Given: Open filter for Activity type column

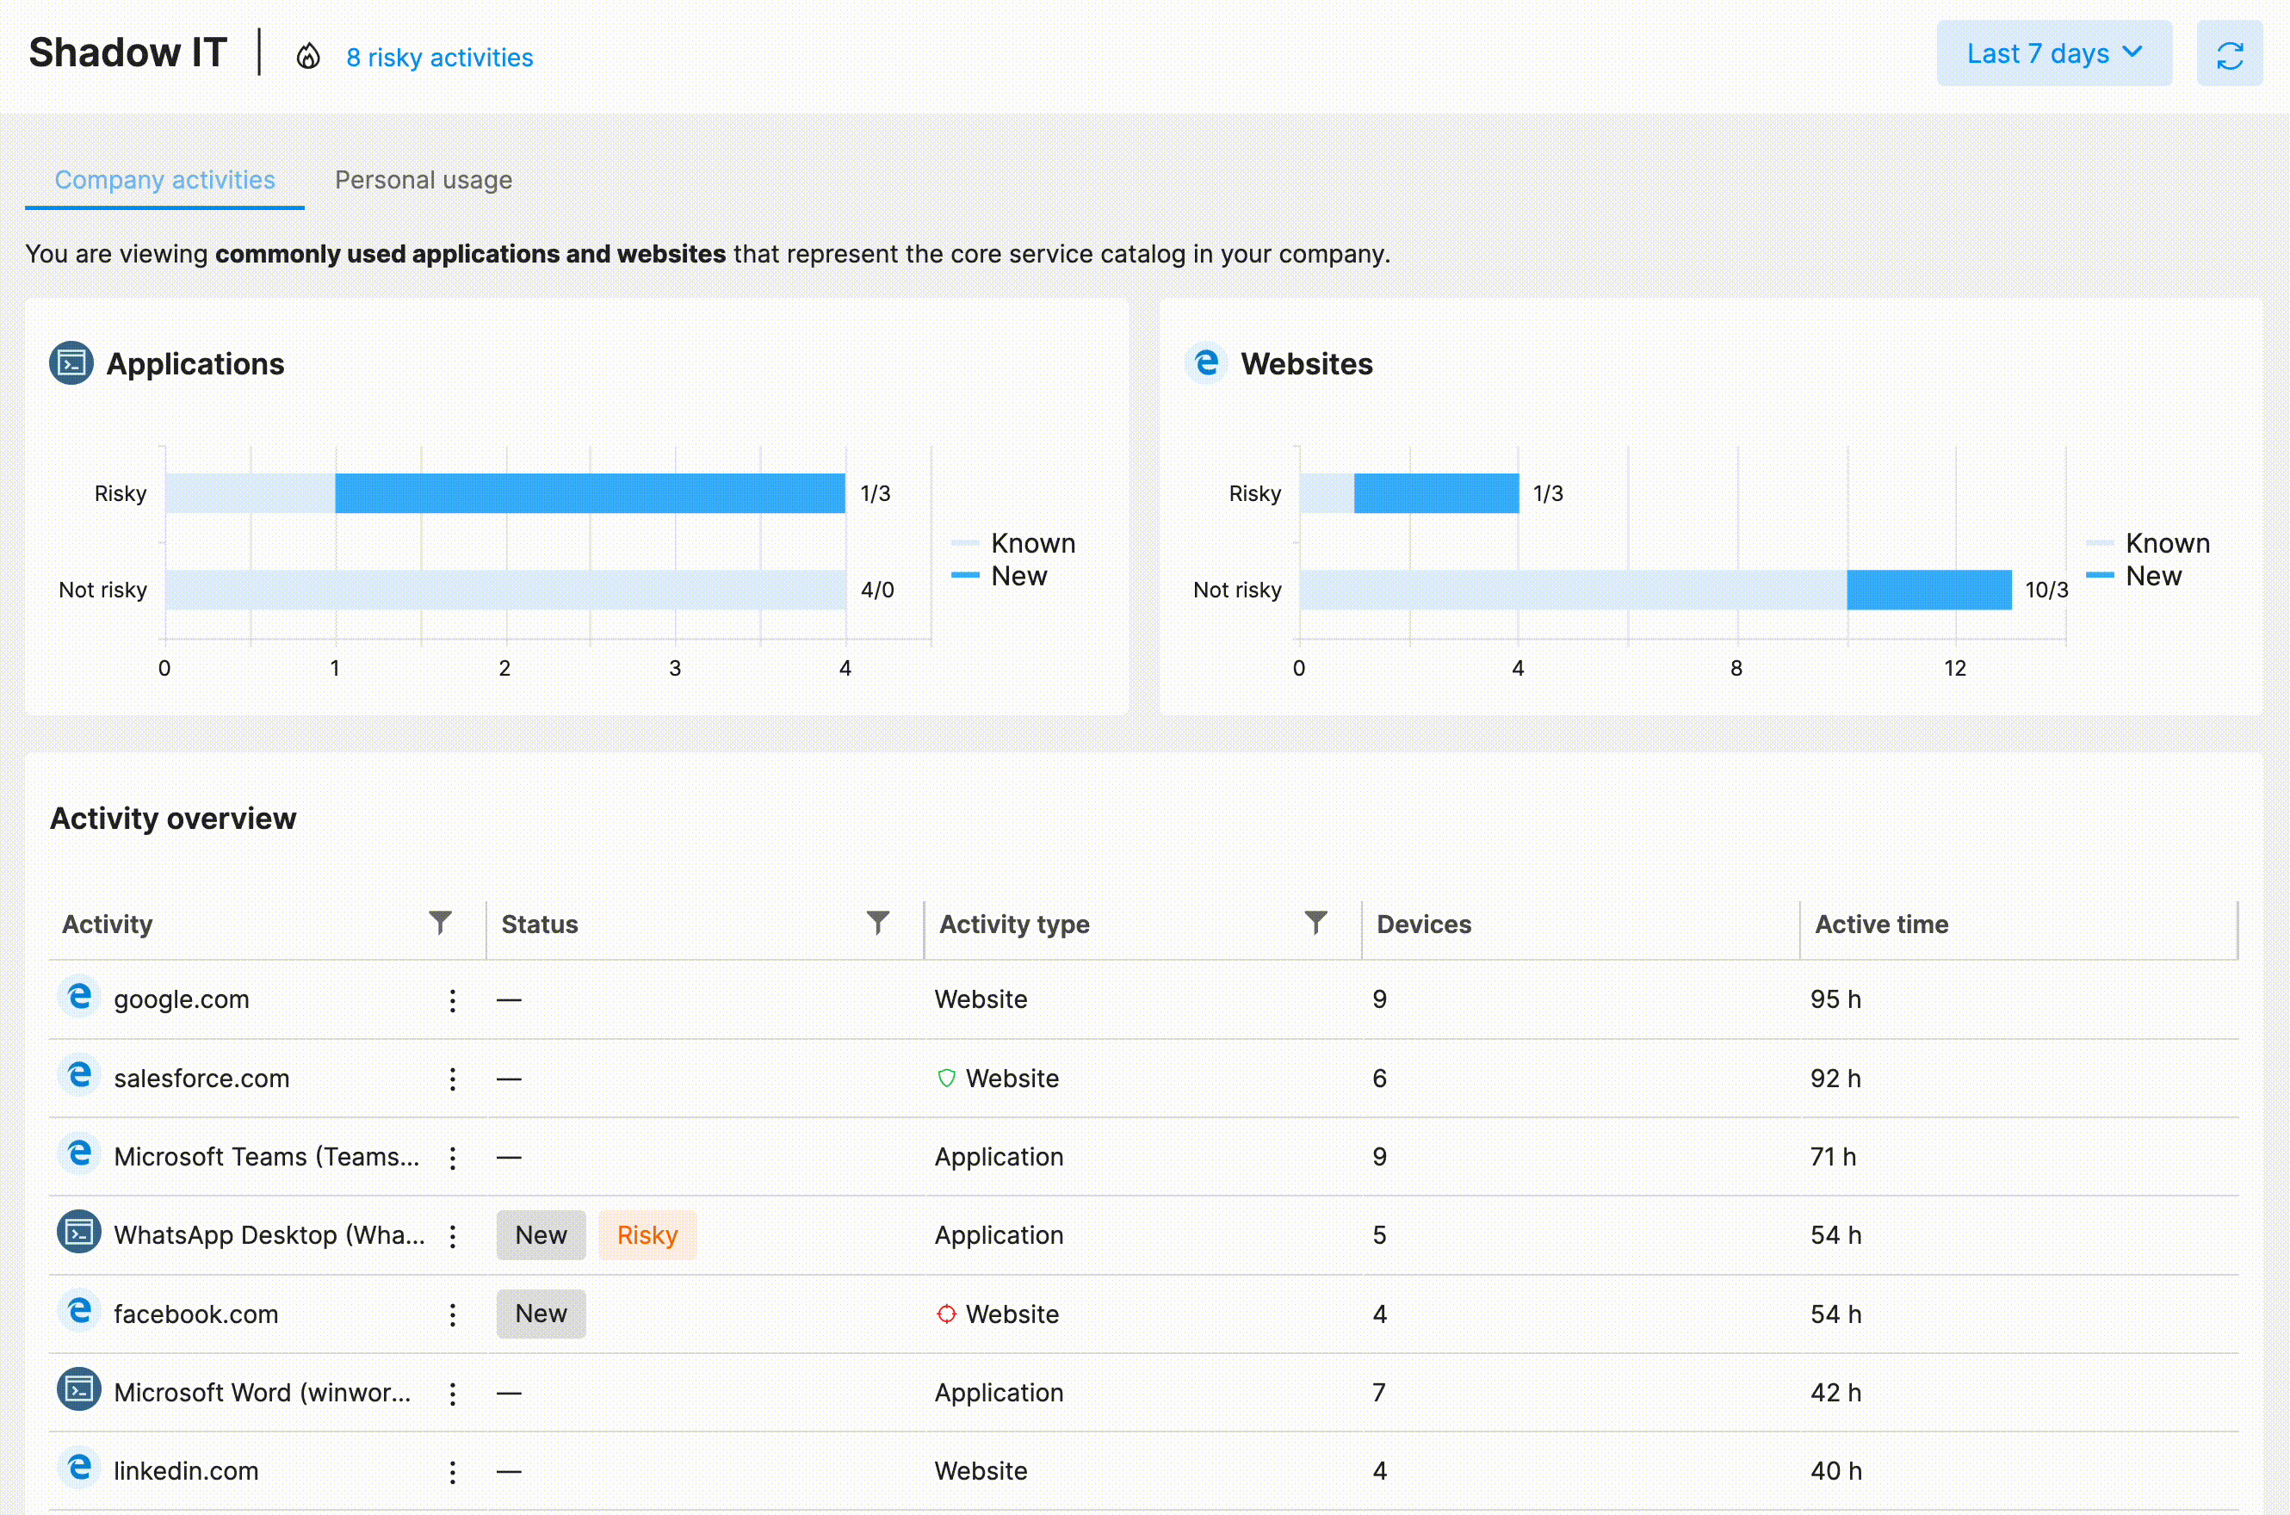Looking at the screenshot, I should click(1315, 923).
